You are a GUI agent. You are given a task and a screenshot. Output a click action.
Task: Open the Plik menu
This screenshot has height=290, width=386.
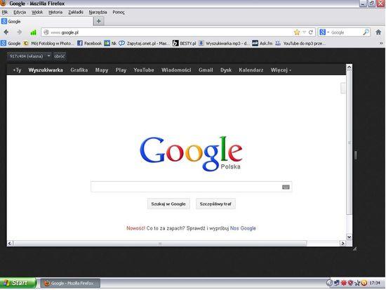tap(5, 12)
